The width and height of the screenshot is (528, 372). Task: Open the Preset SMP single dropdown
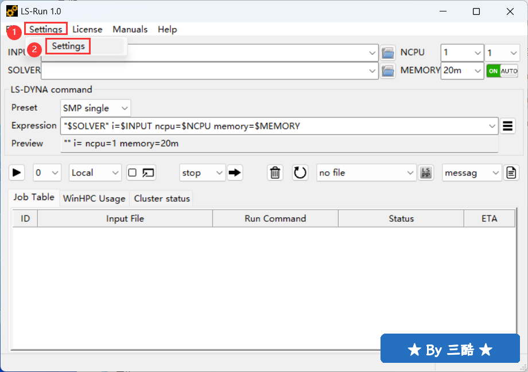click(x=95, y=108)
